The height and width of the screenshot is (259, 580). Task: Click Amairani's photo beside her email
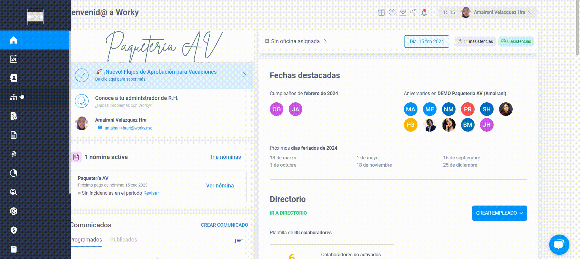tap(82, 123)
